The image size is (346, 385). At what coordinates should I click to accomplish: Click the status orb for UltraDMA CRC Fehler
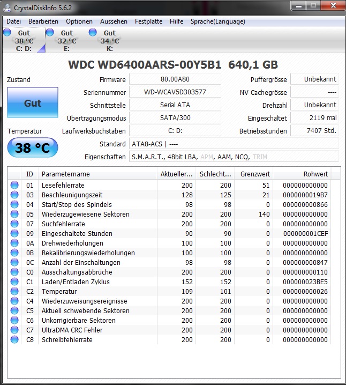(x=14, y=330)
